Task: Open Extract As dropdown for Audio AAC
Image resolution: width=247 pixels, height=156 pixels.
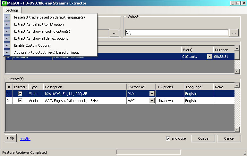Action: coord(152,101)
